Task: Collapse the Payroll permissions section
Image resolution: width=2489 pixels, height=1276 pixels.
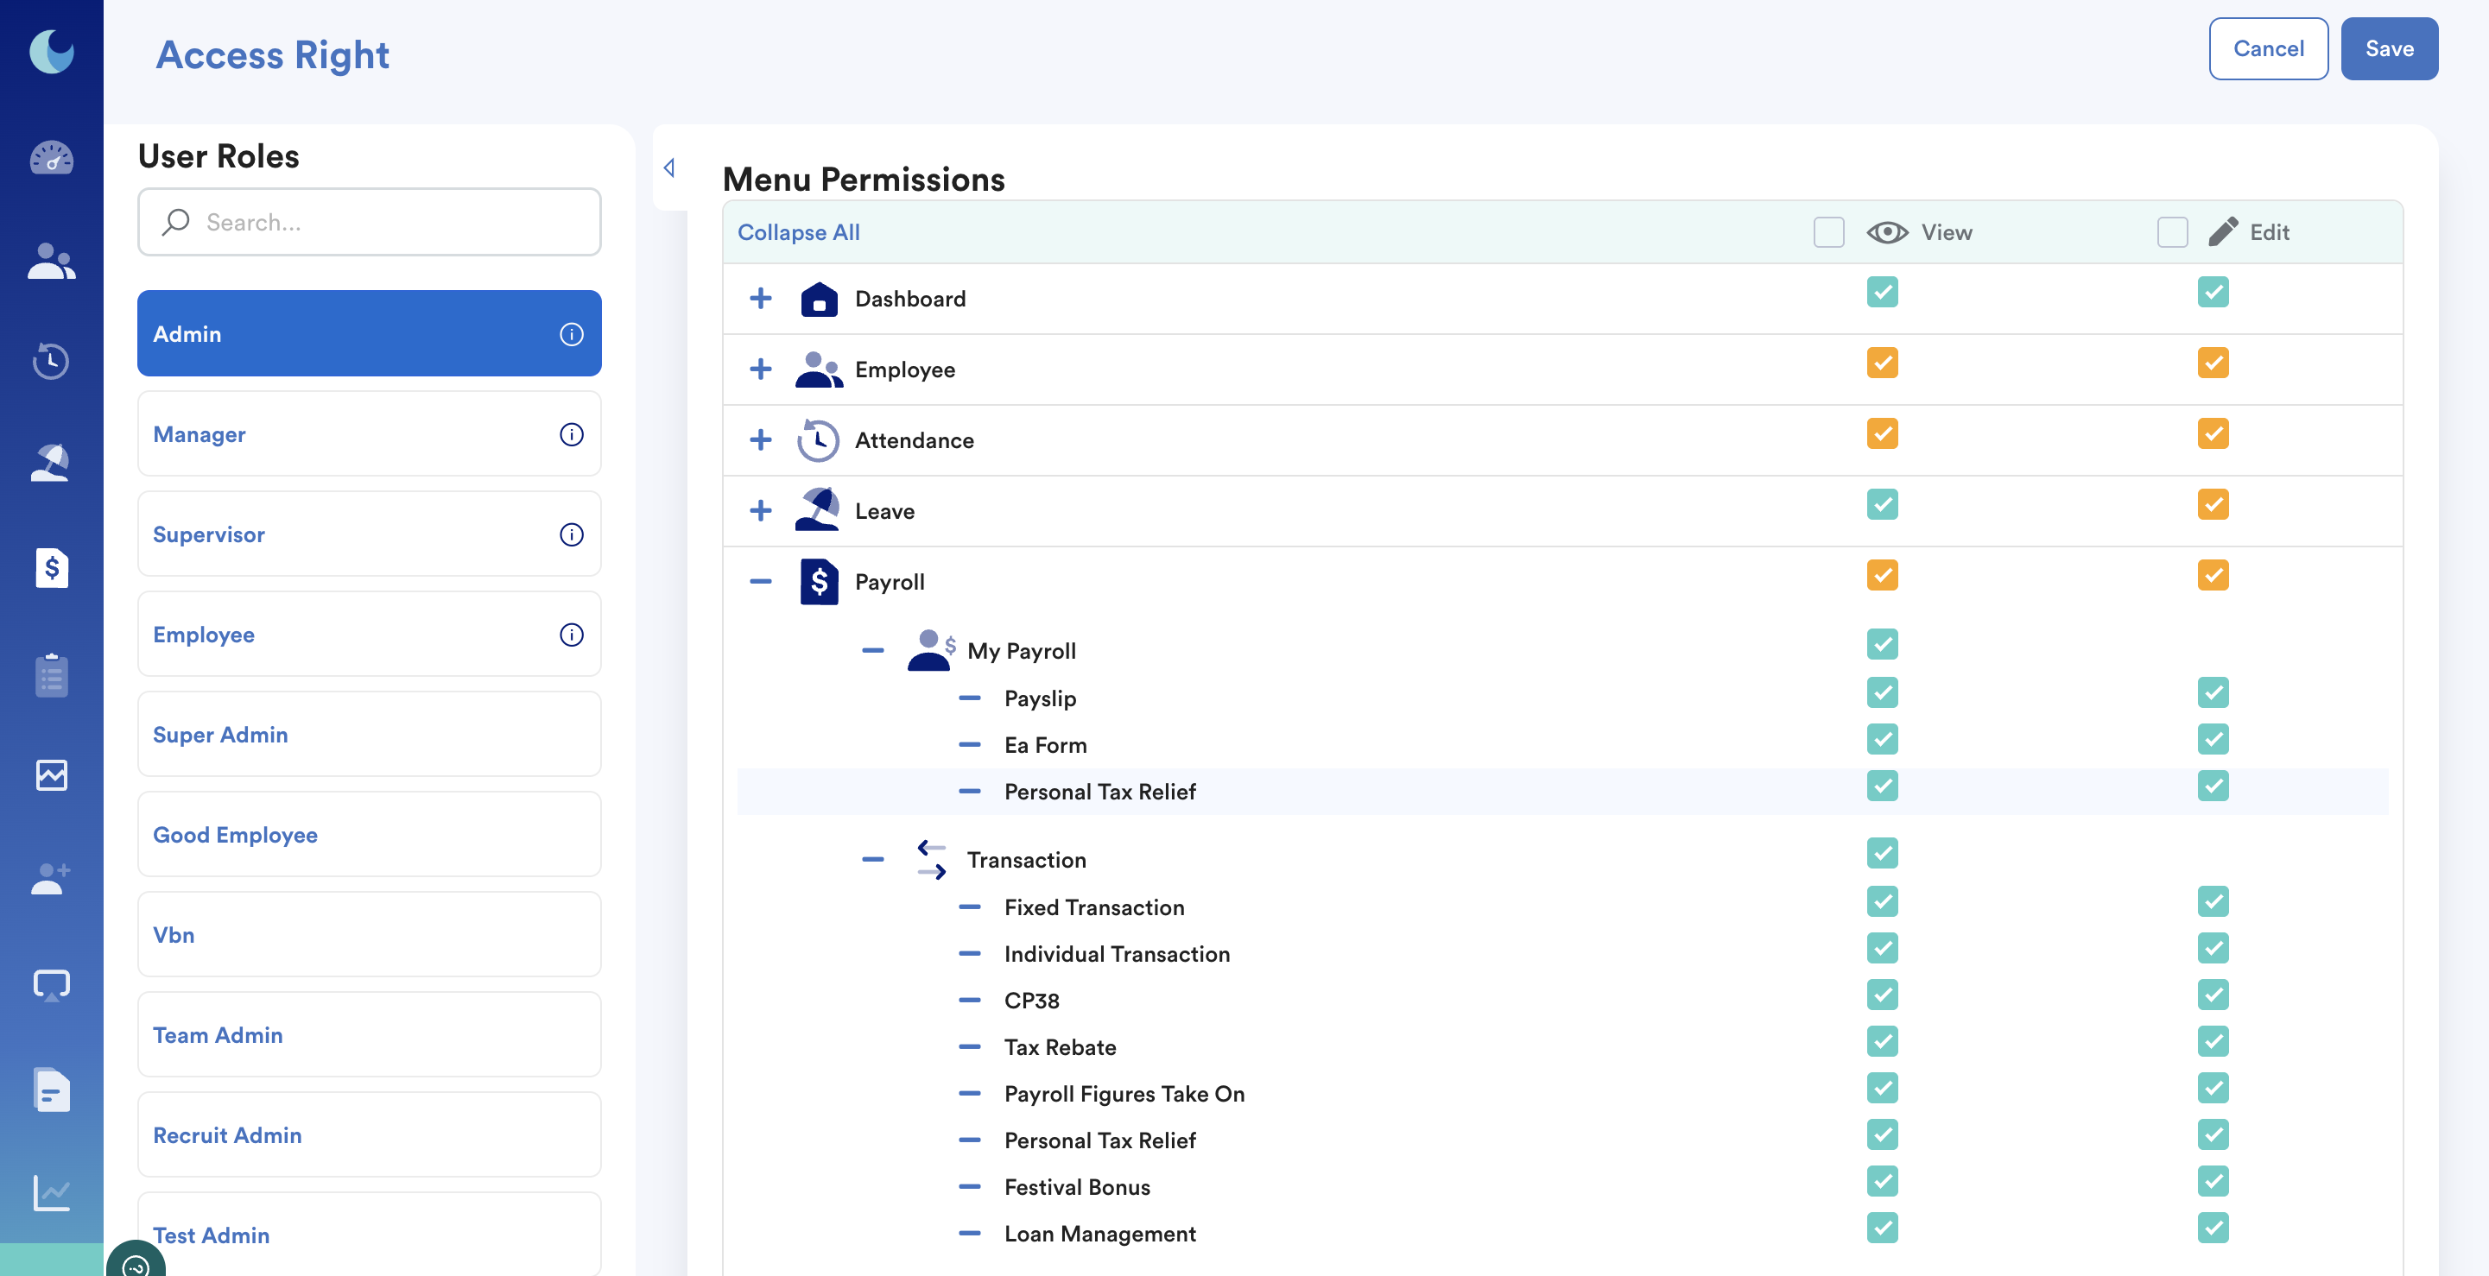Action: pos(760,582)
